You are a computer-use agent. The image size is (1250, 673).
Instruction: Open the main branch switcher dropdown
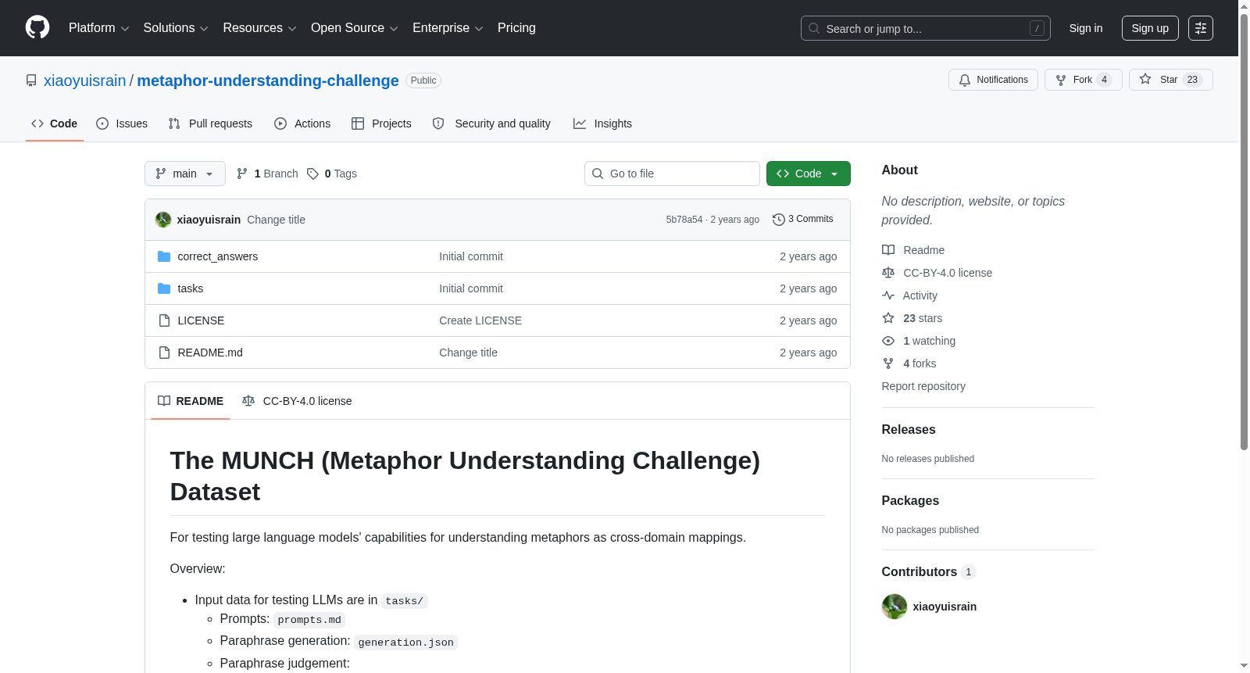click(x=185, y=174)
